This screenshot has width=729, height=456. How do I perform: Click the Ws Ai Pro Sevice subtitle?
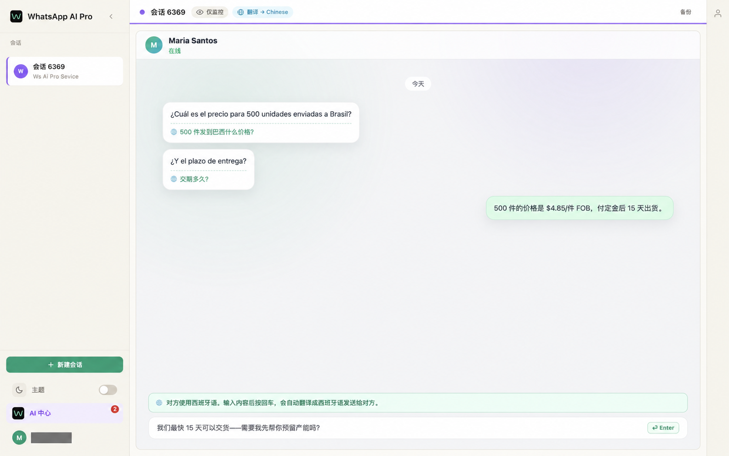(56, 77)
